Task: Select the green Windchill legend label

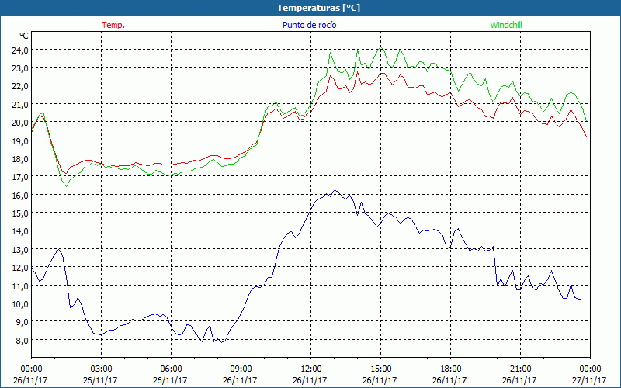Action: 506,25
